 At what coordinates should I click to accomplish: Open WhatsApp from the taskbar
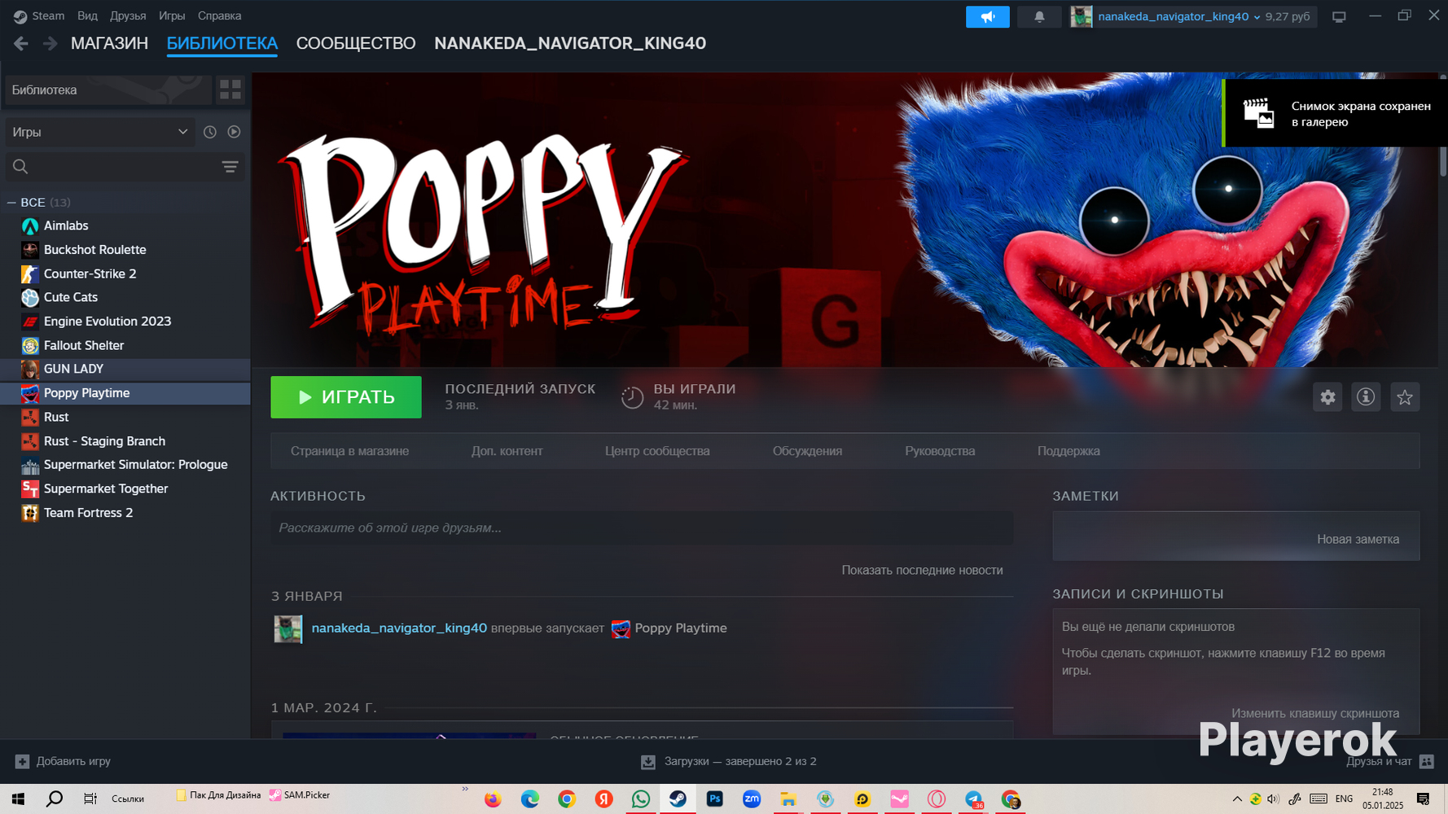[x=641, y=799]
